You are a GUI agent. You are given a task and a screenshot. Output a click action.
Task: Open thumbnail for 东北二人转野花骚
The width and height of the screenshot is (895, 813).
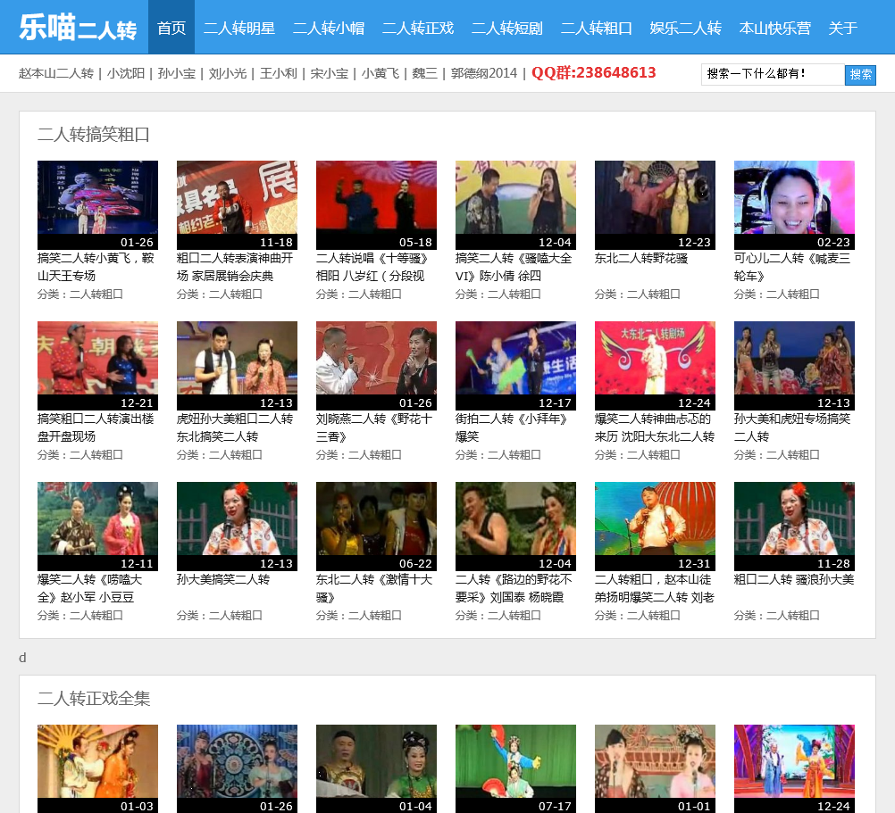point(655,204)
